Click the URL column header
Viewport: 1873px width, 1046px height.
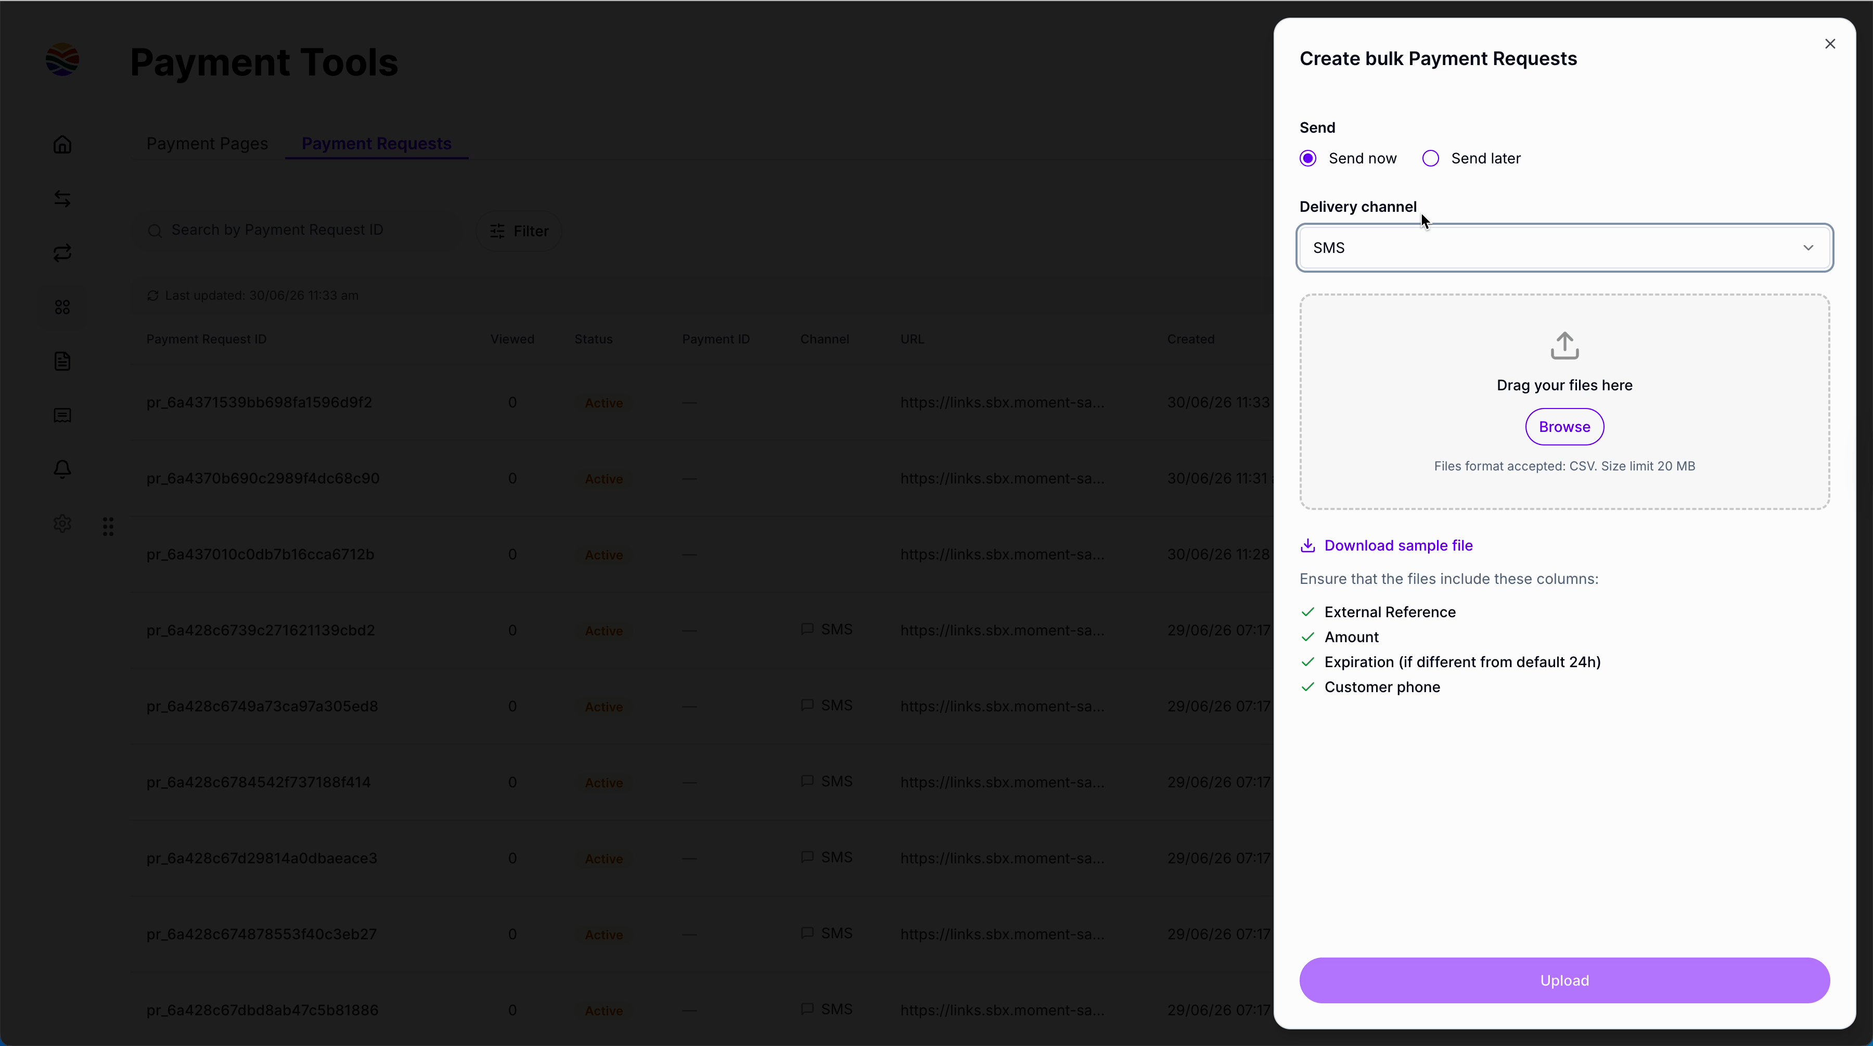912,339
